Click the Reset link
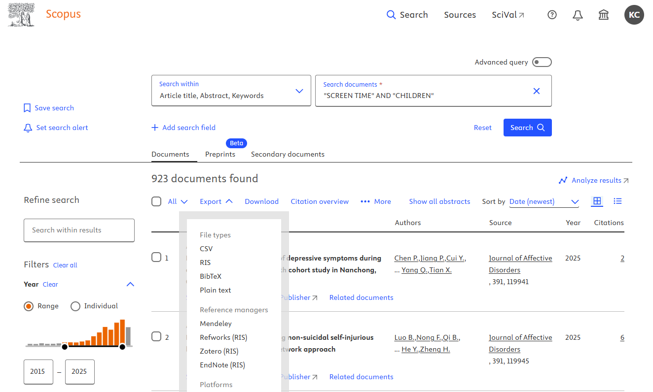 pos(483,128)
